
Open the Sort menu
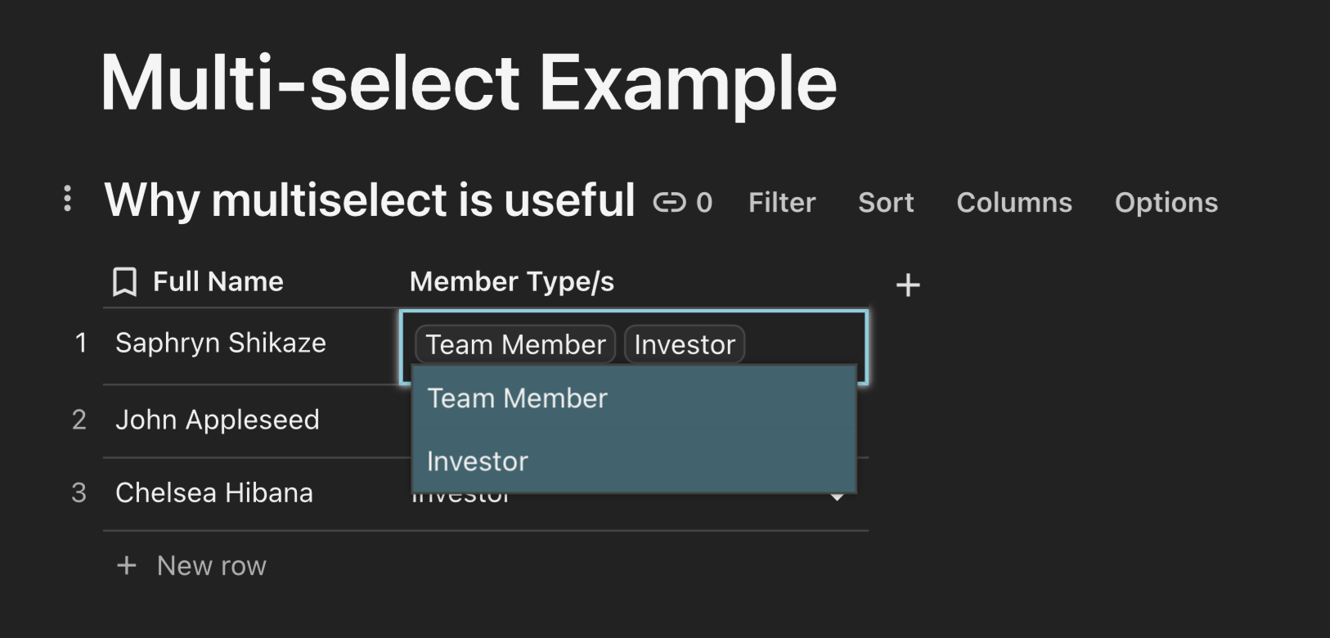coord(886,202)
